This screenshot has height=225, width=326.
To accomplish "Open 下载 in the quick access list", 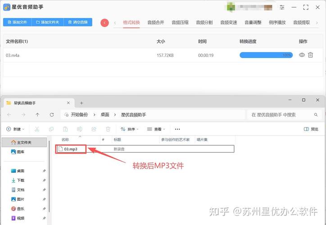I will (18, 180).
